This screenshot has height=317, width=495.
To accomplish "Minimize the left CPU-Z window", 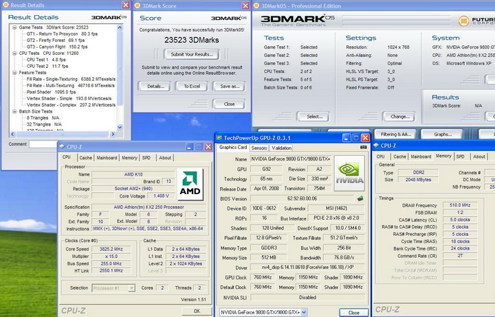I will click(190, 147).
